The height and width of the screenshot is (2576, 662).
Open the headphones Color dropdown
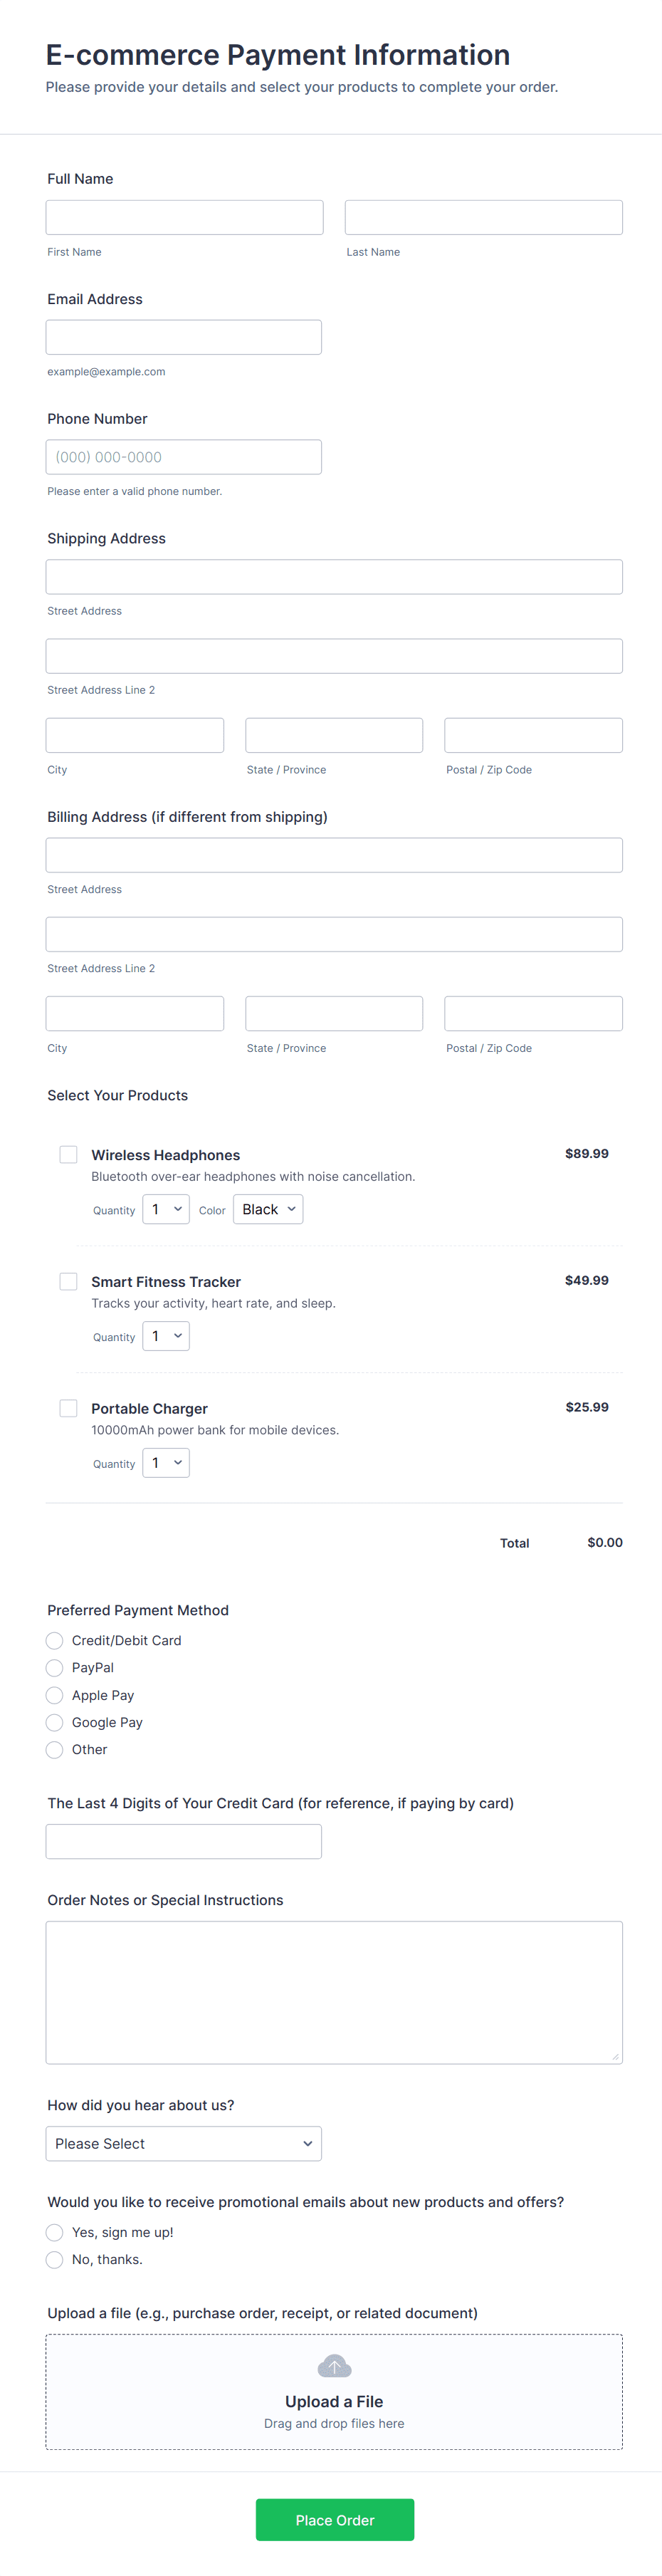pyautogui.click(x=268, y=1209)
